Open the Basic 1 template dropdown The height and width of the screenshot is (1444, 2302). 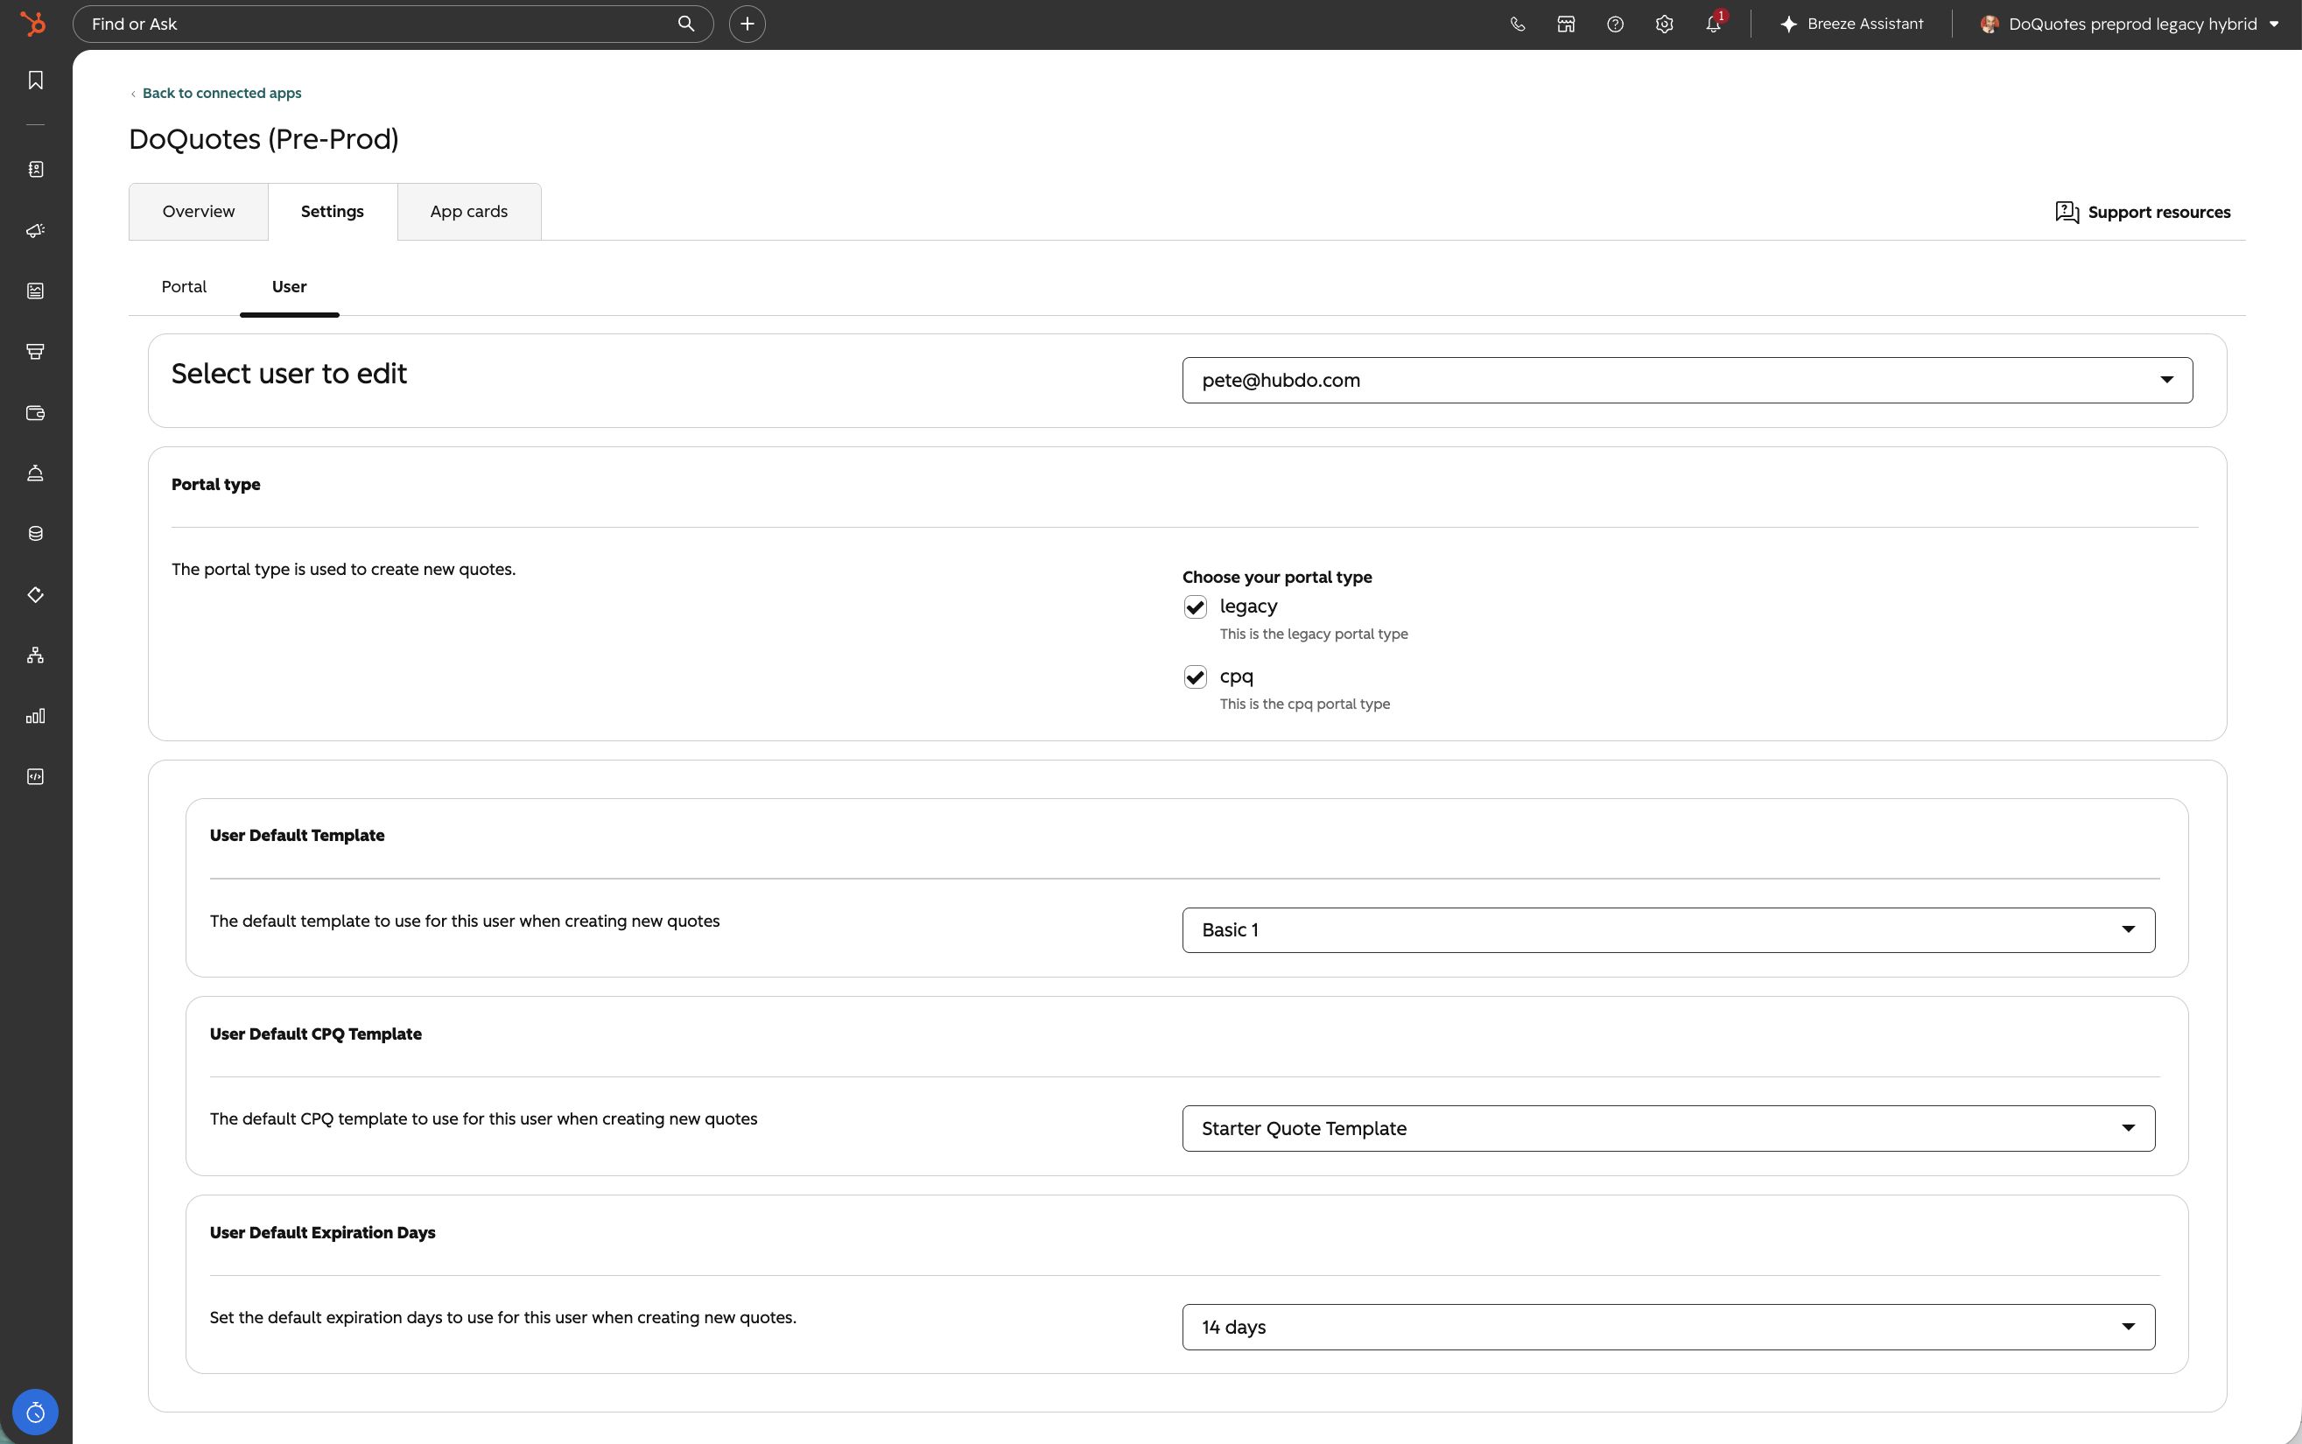1667,930
